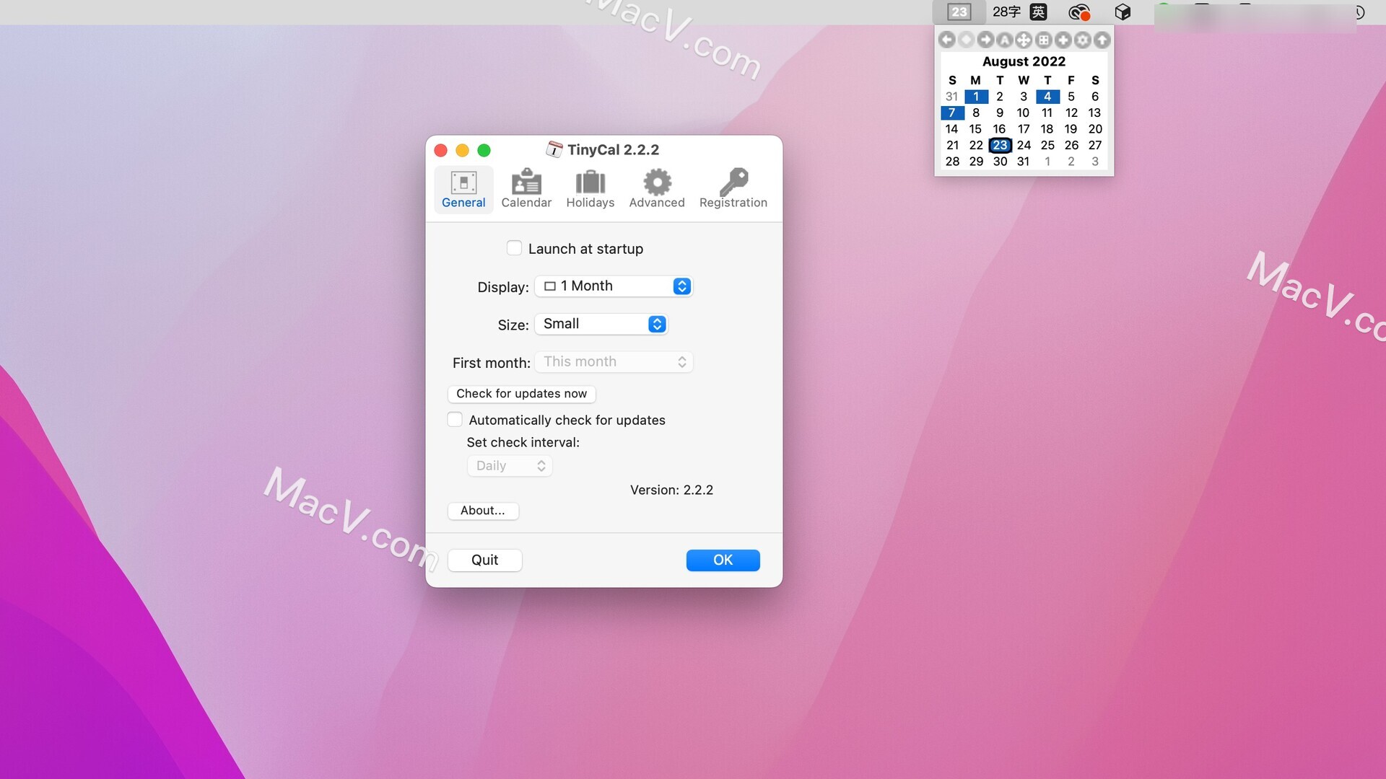Click the up arrow icon in calendar toolbar

[1102, 40]
